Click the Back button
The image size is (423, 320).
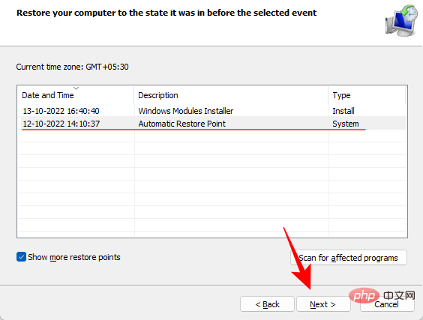point(267,304)
